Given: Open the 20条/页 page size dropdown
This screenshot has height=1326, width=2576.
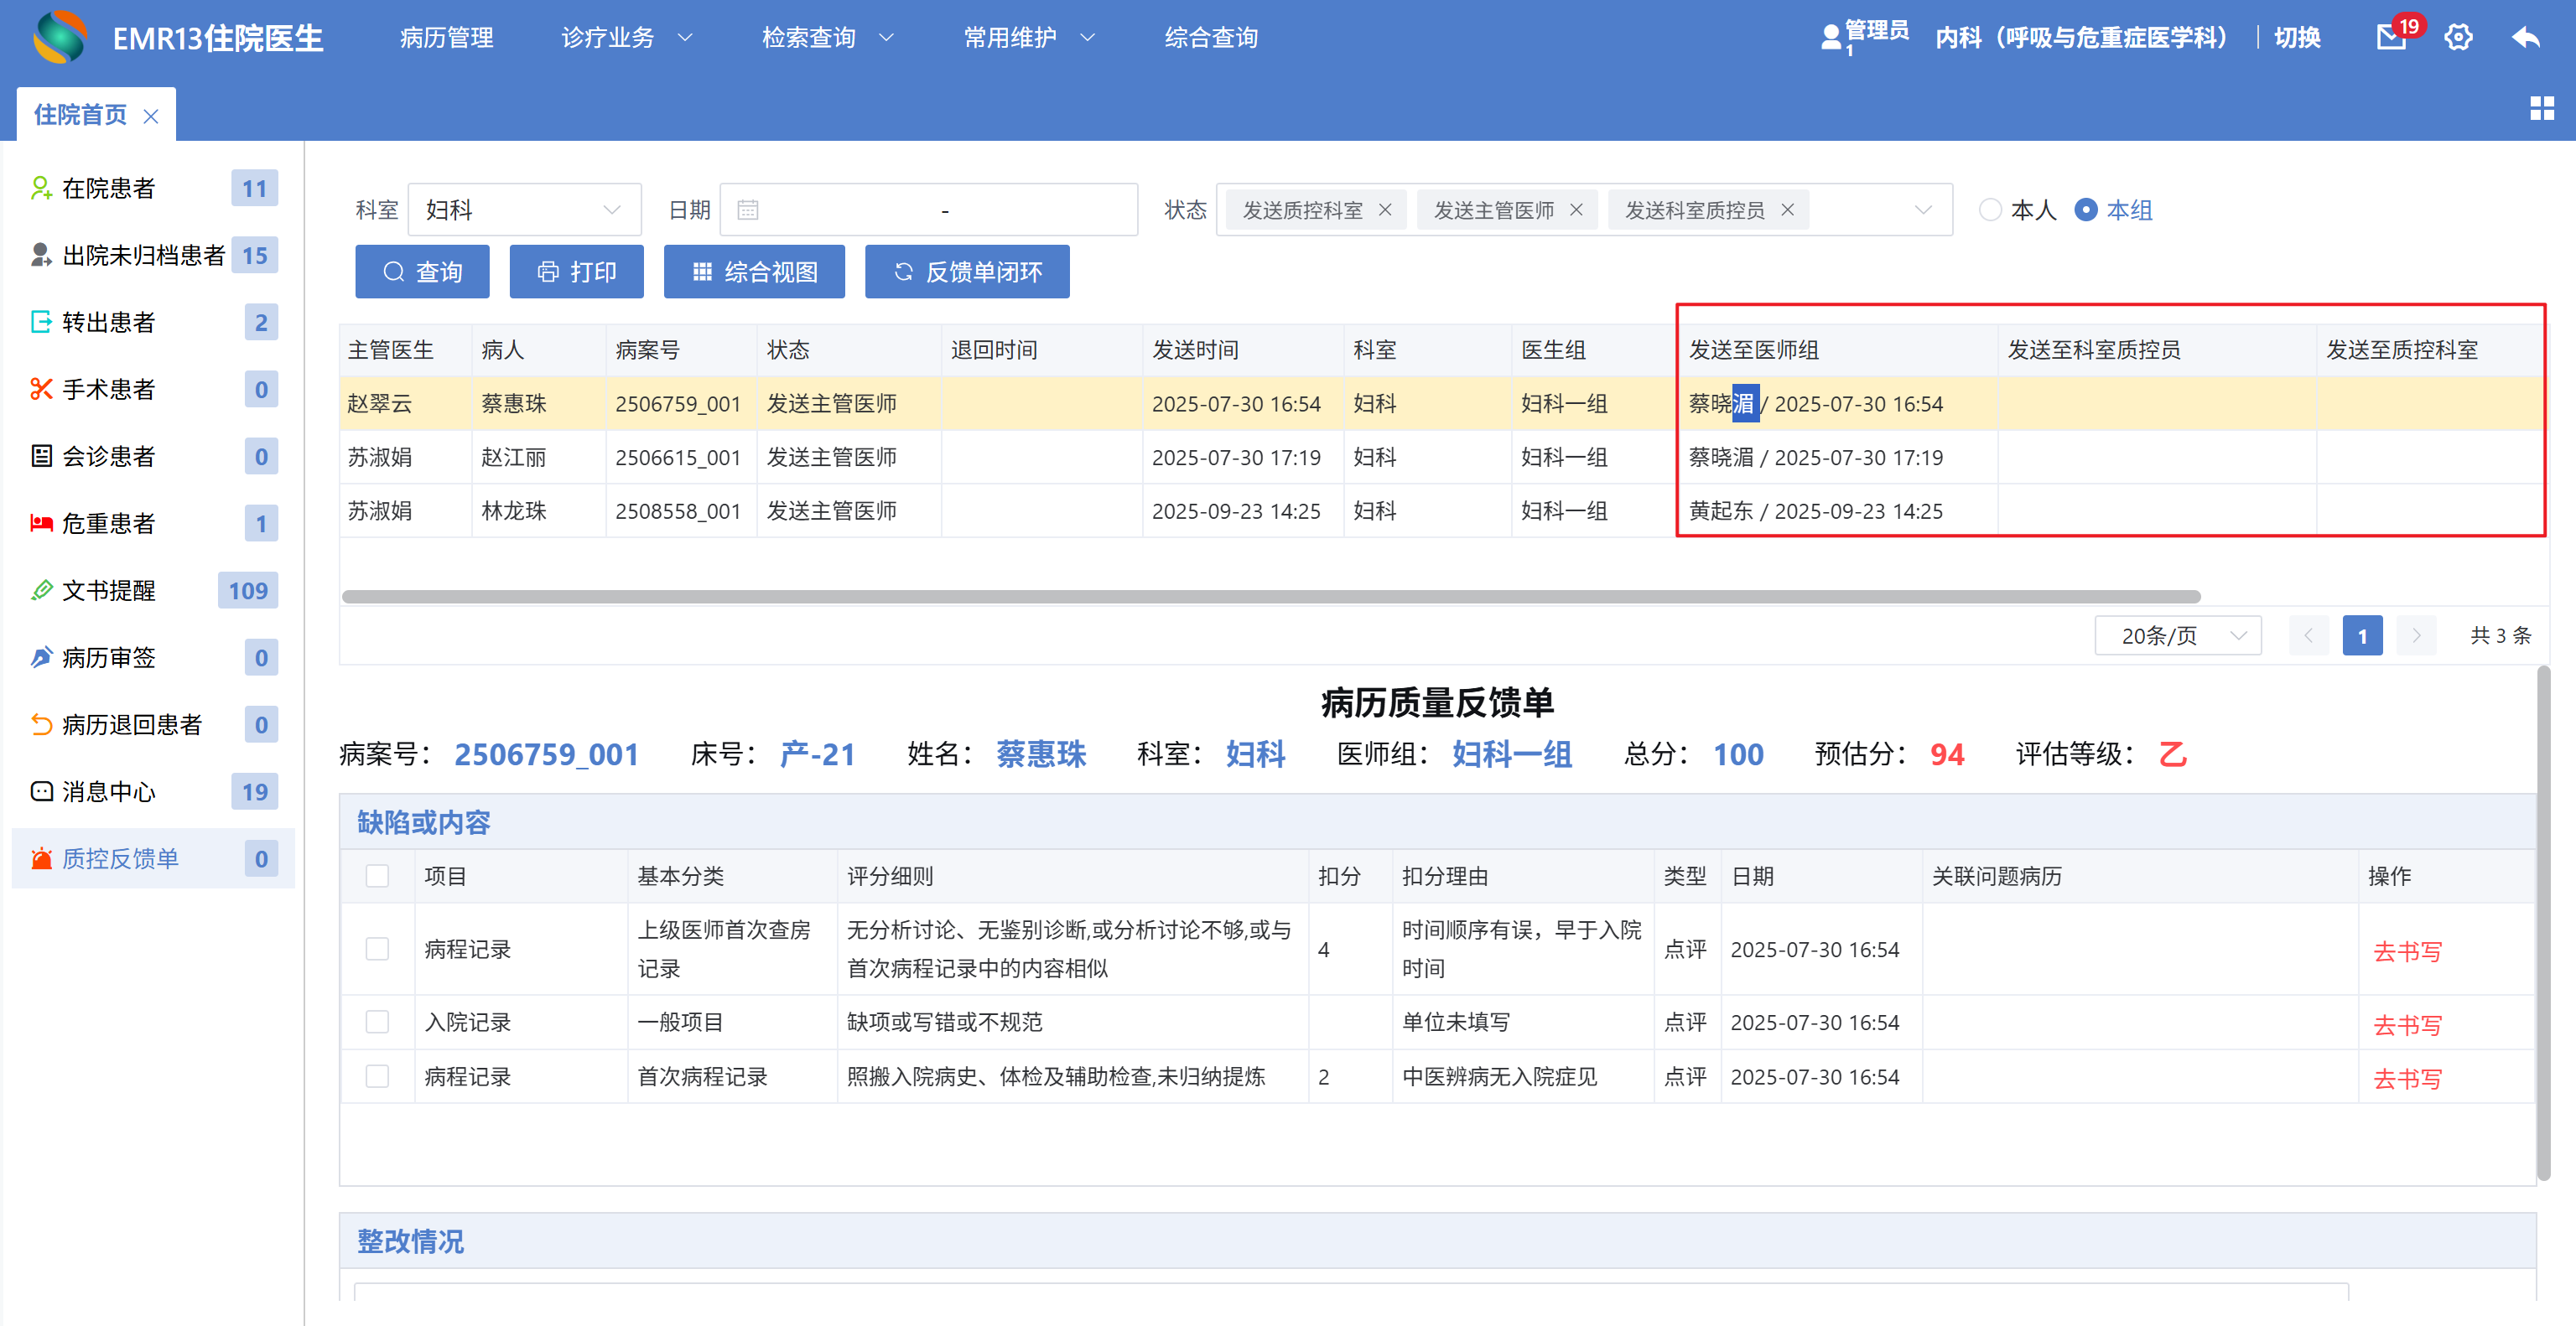Looking at the screenshot, I should tap(2177, 635).
